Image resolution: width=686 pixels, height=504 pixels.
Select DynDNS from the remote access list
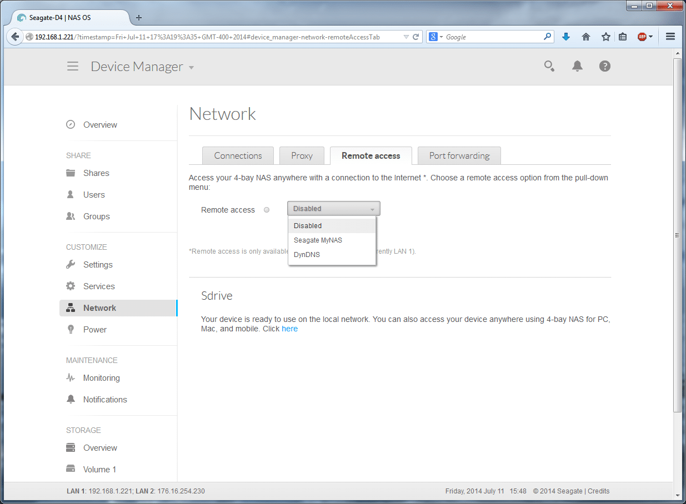(332, 255)
